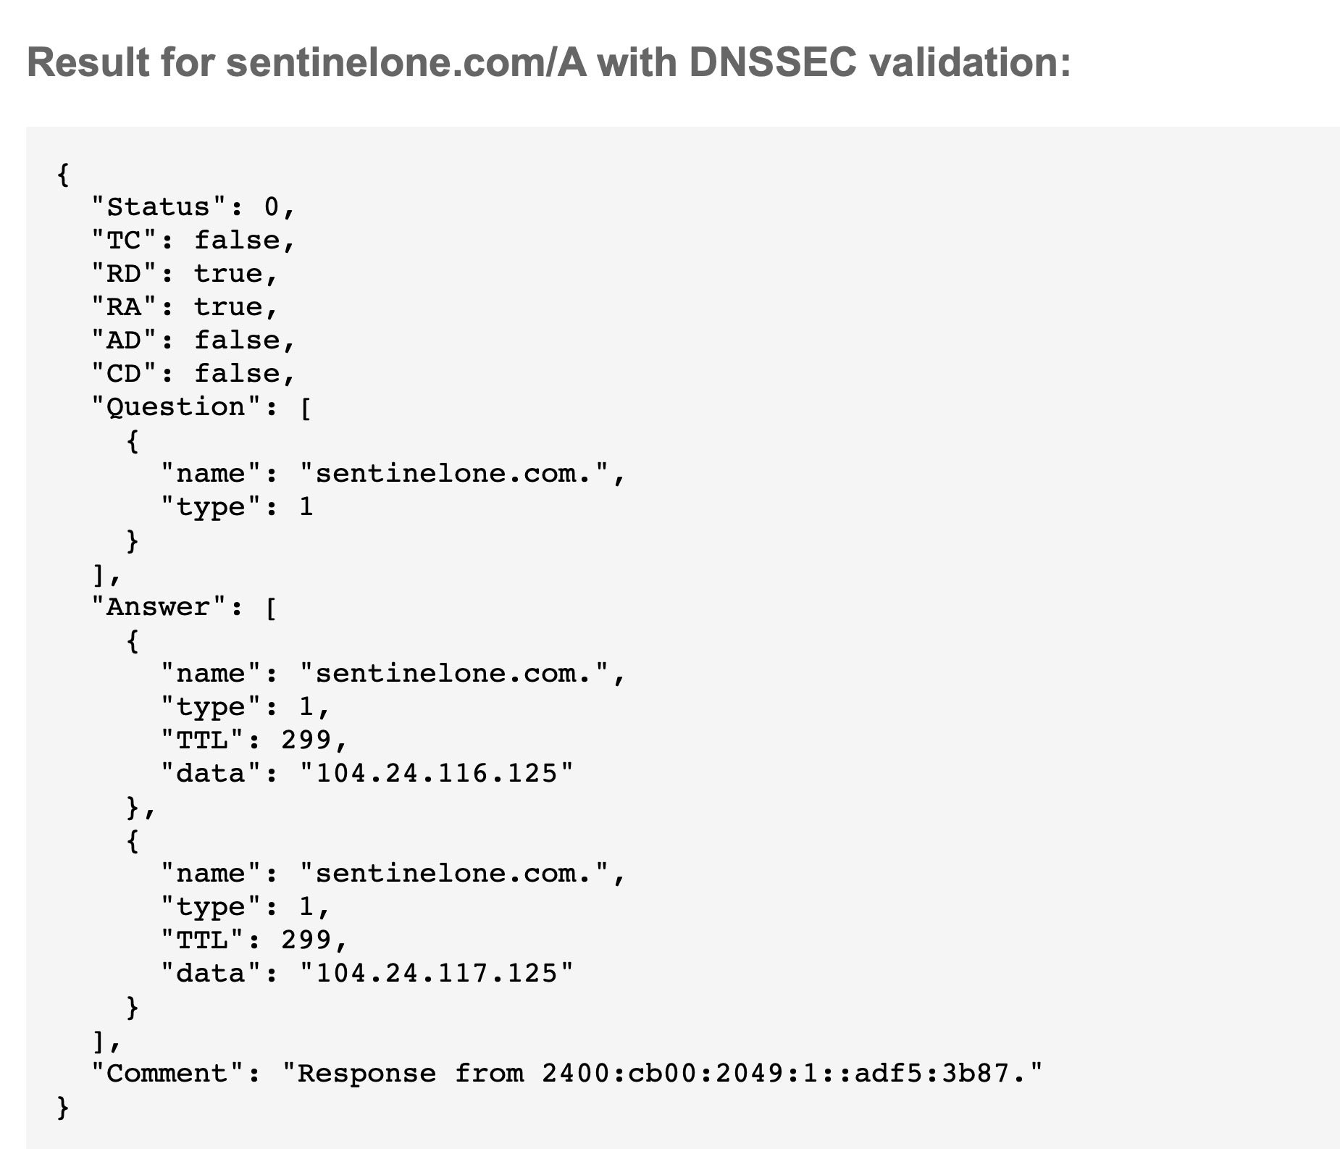1340x1149 pixels.
Task: Click the "RD" true line
Action: click(184, 274)
